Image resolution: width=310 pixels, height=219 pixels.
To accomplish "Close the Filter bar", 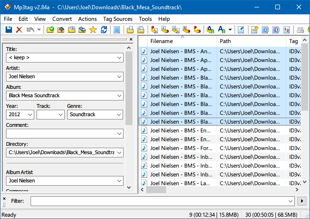I will click(x=4, y=199).
